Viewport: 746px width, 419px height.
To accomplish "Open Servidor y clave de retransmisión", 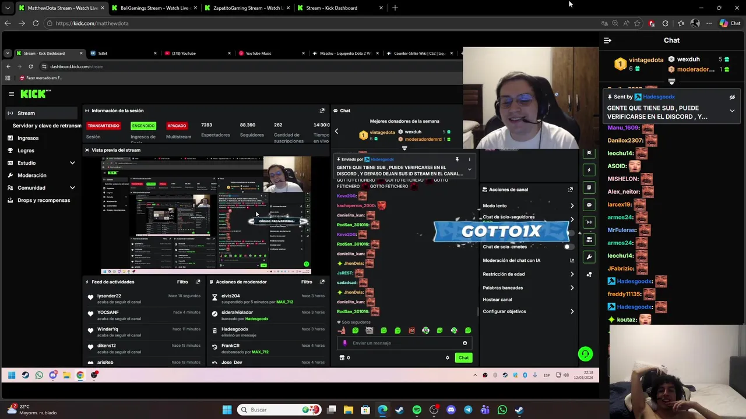I will pyautogui.click(x=47, y=126).
